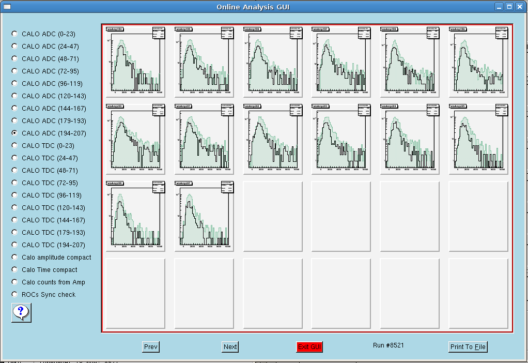
Task: Switch to CALO ADC (96-119)
Action: click(14, 83)
